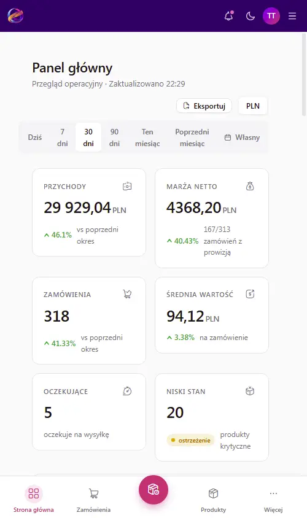Click 'produkty krytyczne' text
Image resolution: width=307 pixels, height=518 pixels.
click(235, 441)
